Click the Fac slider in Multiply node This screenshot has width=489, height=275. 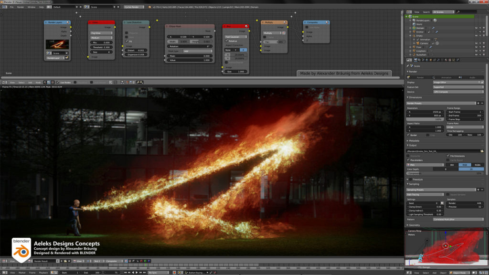(274, 42)
